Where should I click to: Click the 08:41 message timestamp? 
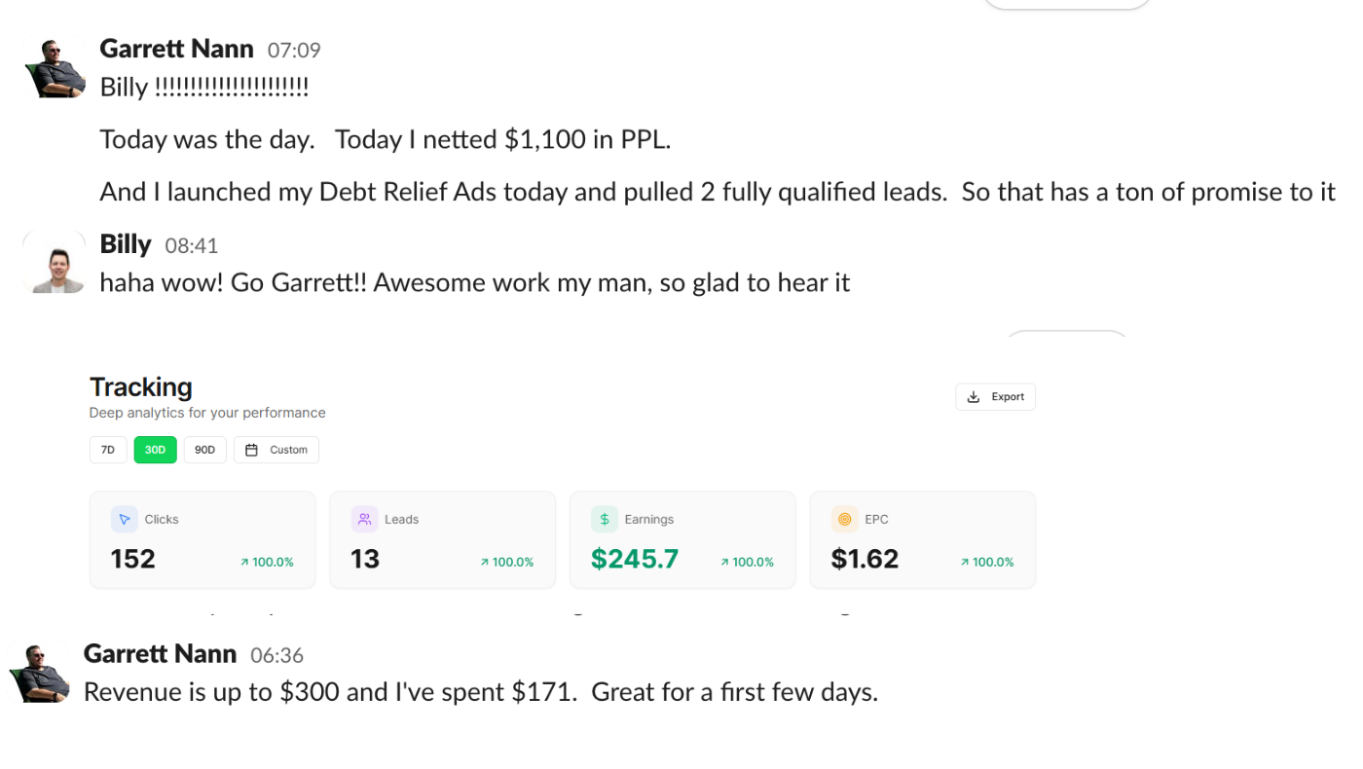tap(192, 245)
